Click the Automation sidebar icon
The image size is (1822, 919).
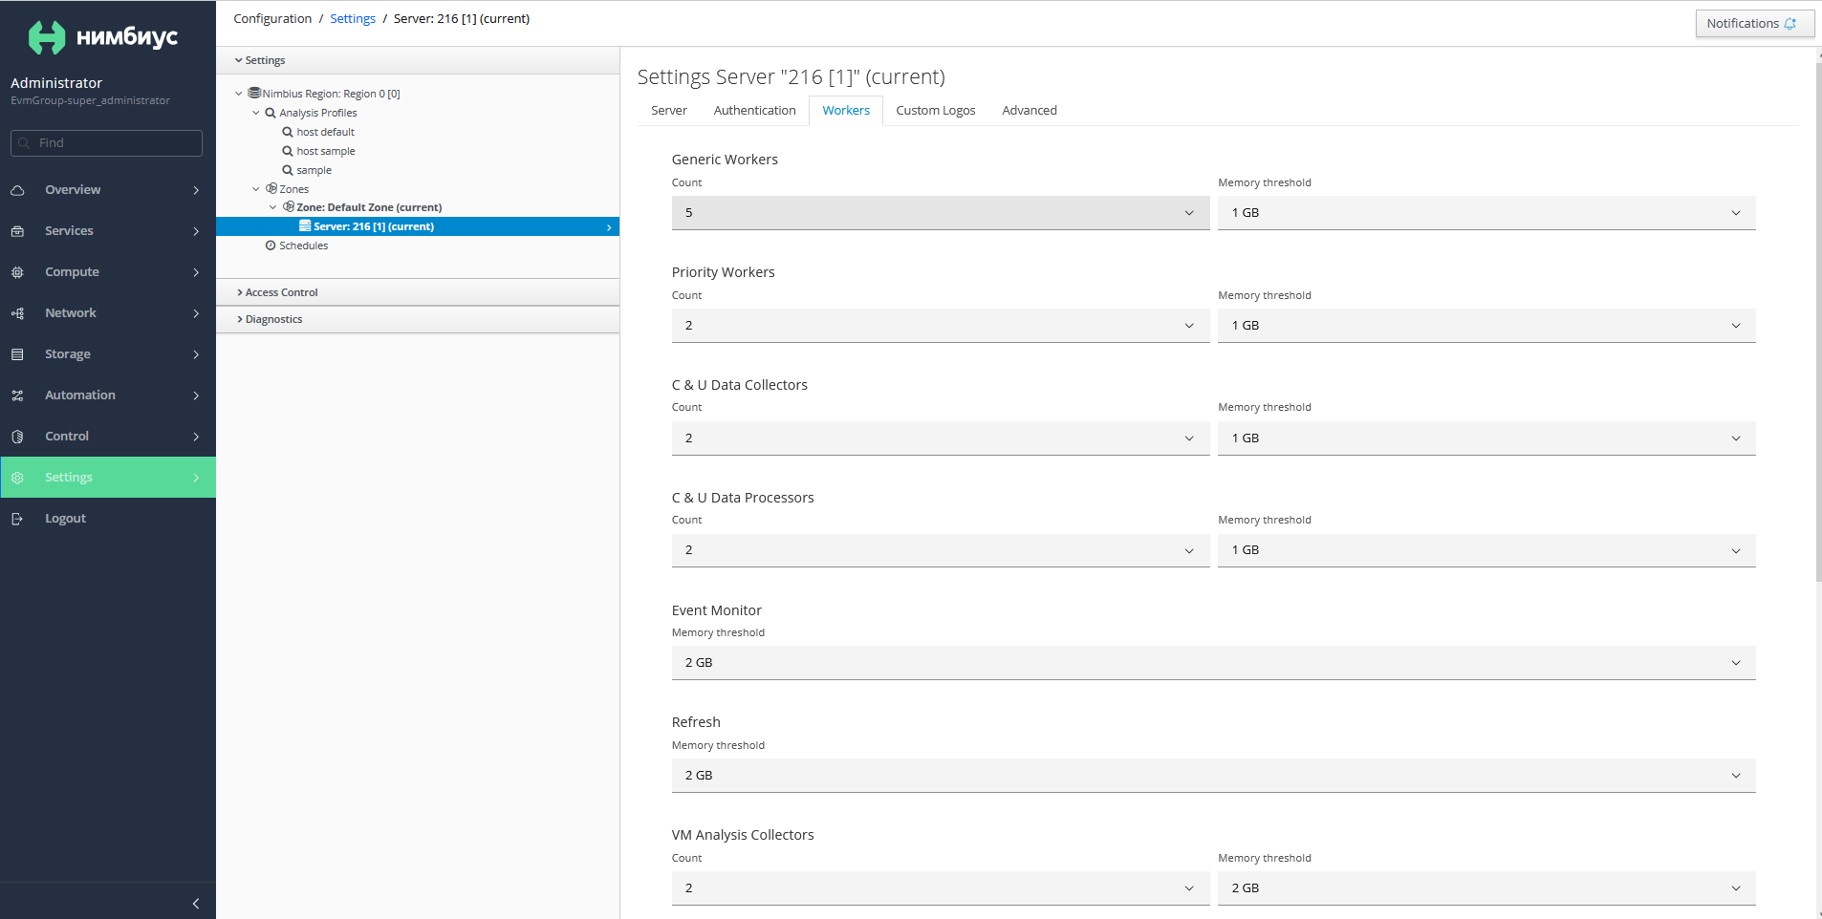[17, 395]
